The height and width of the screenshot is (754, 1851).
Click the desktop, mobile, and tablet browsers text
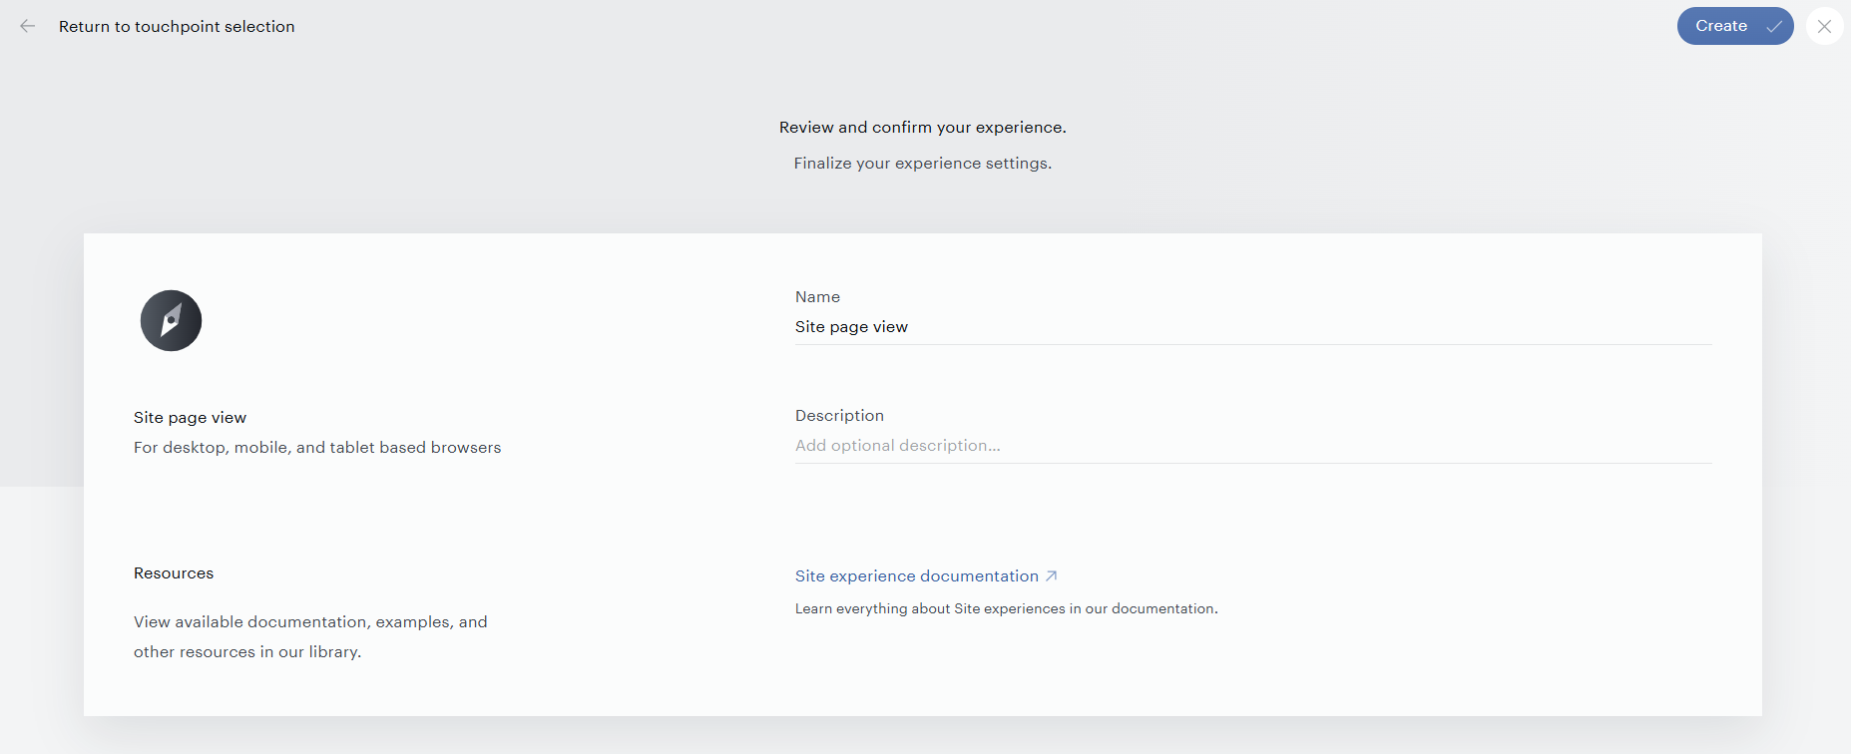(317, 448)
